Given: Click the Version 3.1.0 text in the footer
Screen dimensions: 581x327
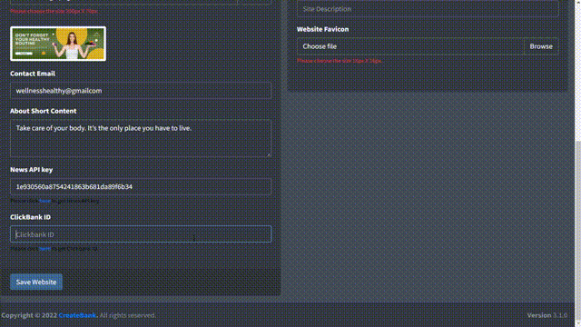Looking at the screenshot, I should (547, 315).
